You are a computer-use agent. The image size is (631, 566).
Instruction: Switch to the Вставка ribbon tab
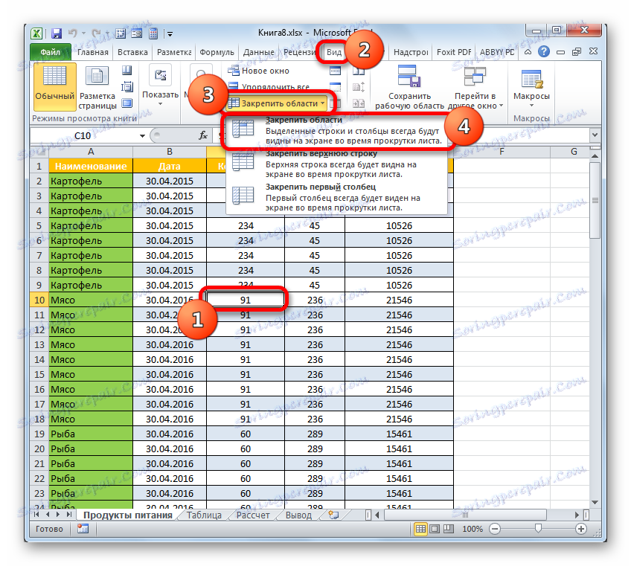(132, 52)
